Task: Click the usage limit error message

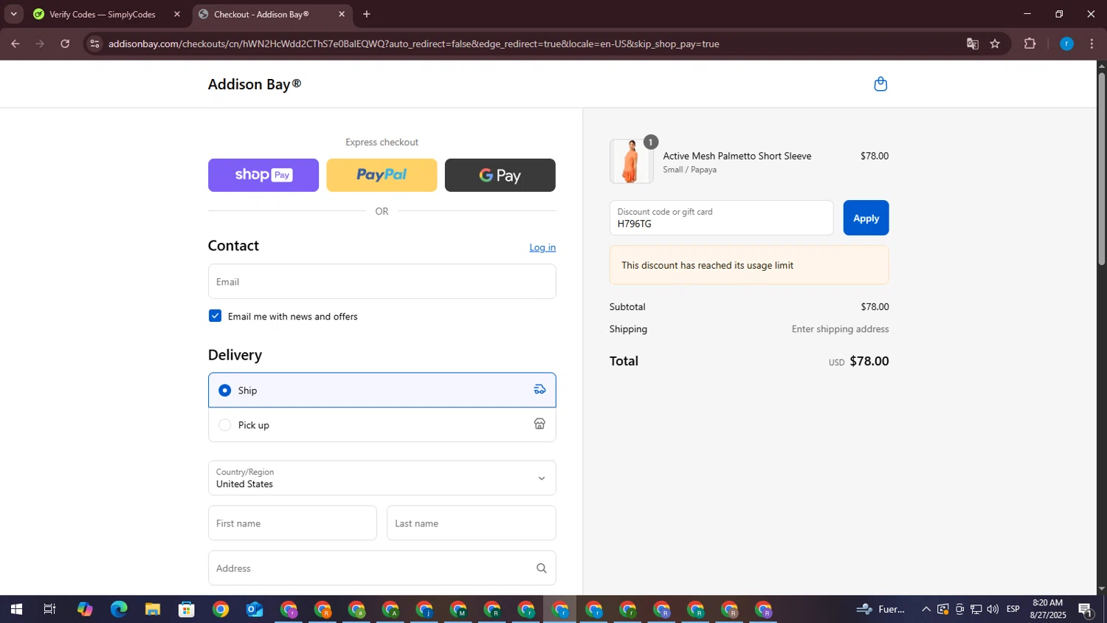Action: pyautogui.click(x=749, y=265)
